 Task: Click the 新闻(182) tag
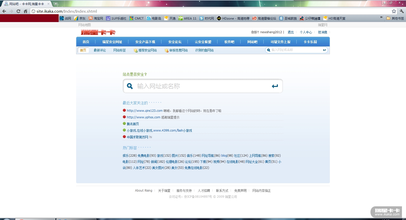click(x=158, y=162)
